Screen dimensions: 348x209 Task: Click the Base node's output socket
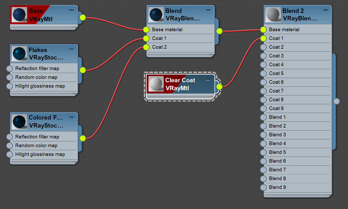pos(82,18)
